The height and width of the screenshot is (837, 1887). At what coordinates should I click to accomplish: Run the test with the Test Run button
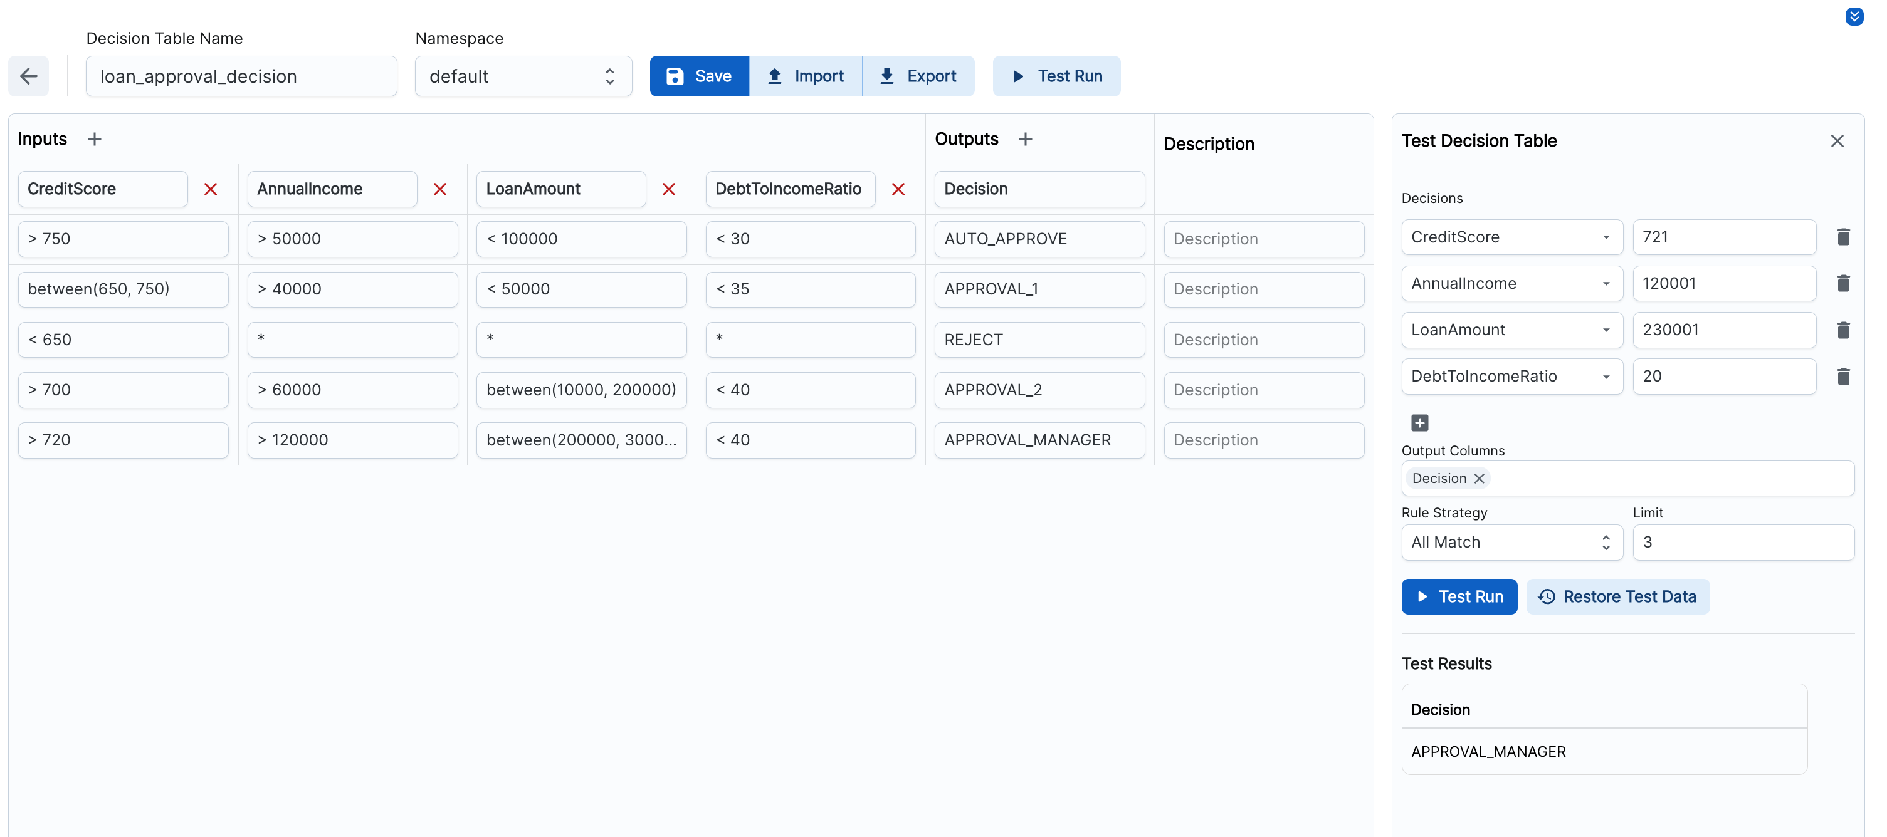1458,596
